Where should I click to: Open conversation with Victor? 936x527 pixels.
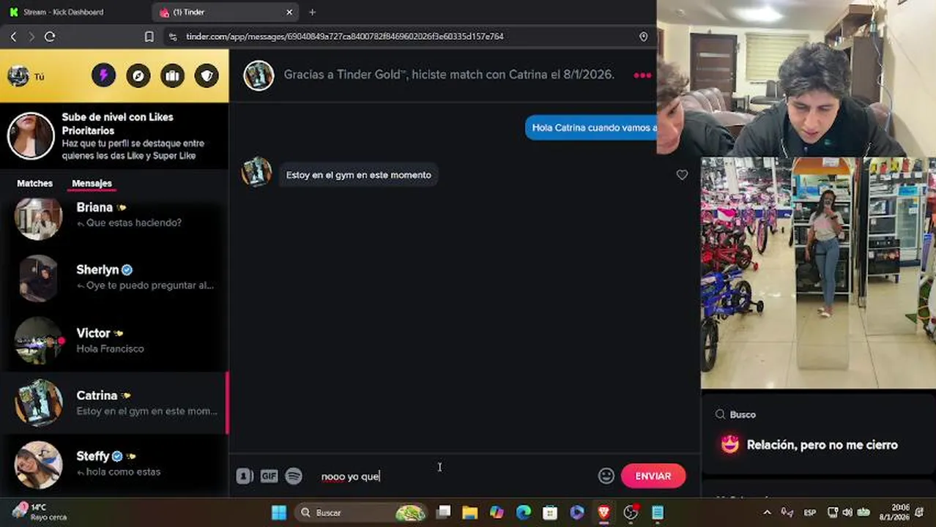point(114,340)
